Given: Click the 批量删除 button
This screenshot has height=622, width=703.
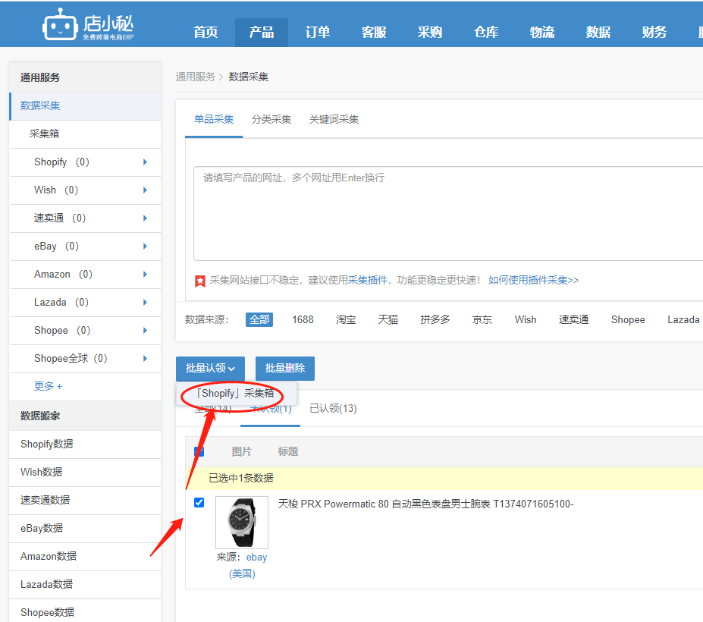Looking at the screenshot, I should click(x=284, y=368).
